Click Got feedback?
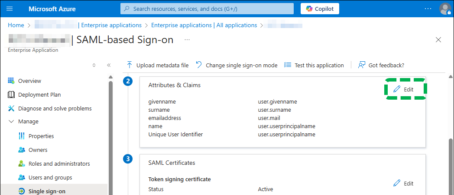Image resolution: width=454 pixels, height=195 pixels. [381, 65]
